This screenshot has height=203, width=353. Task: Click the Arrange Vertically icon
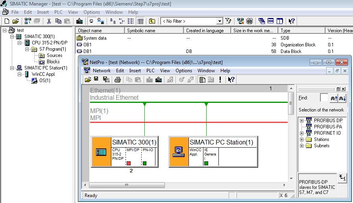(x=280, y=21)
